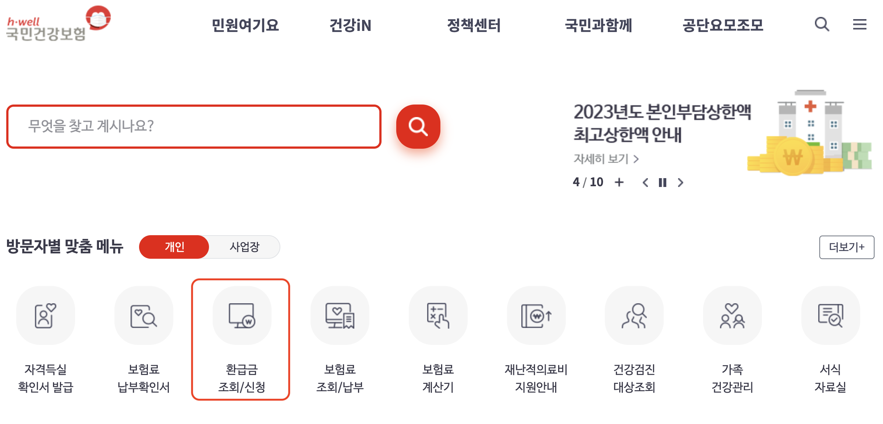Open the 민원여기요 menu

245,25
